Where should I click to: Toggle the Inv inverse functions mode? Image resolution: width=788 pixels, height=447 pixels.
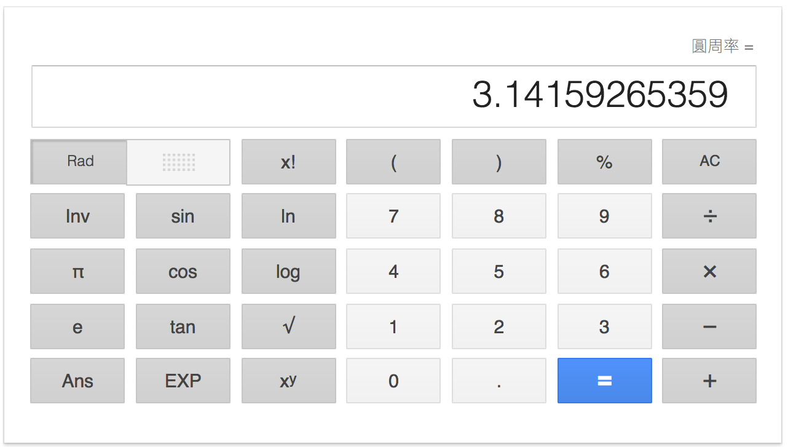click(77, 216)
